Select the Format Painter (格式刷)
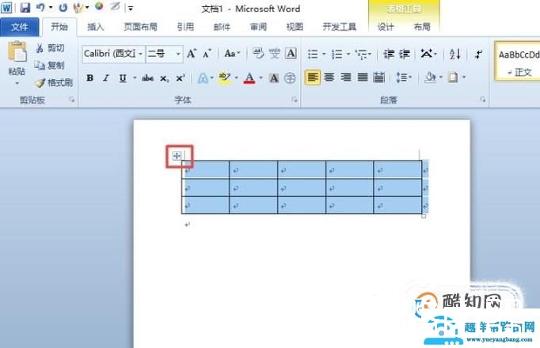 [54, 82]
